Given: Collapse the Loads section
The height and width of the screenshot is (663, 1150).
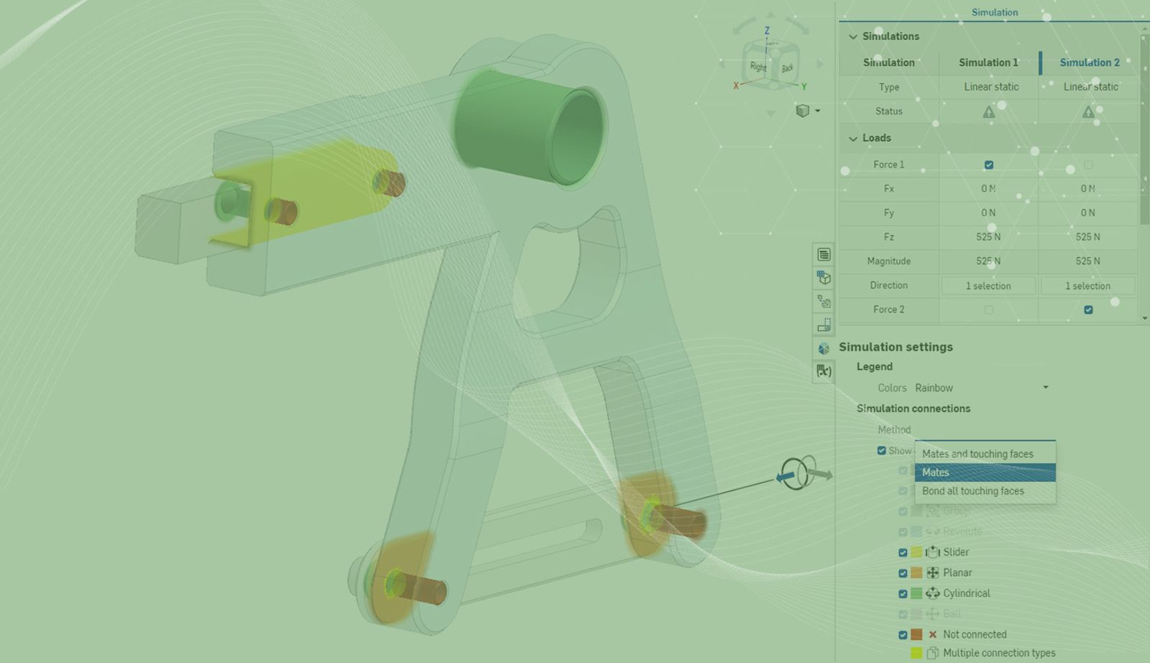Looking at the screenshot, I should [x=853, y=139].
